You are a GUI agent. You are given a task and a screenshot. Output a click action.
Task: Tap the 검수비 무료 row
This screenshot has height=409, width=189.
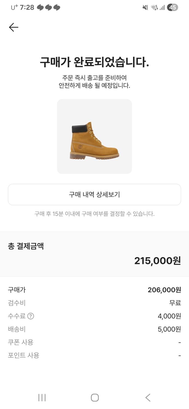click(x=94, y=303)
